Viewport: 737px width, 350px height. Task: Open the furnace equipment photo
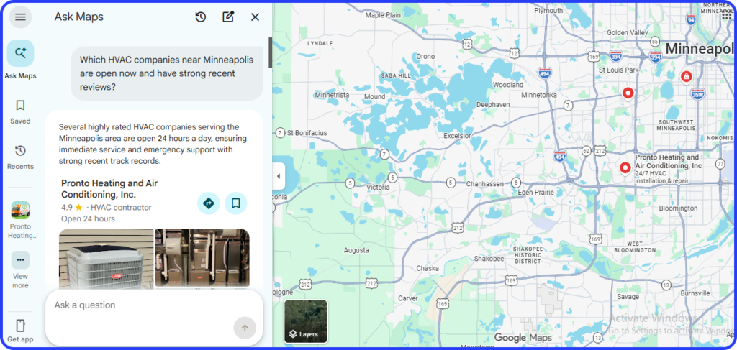click(202, 259)
